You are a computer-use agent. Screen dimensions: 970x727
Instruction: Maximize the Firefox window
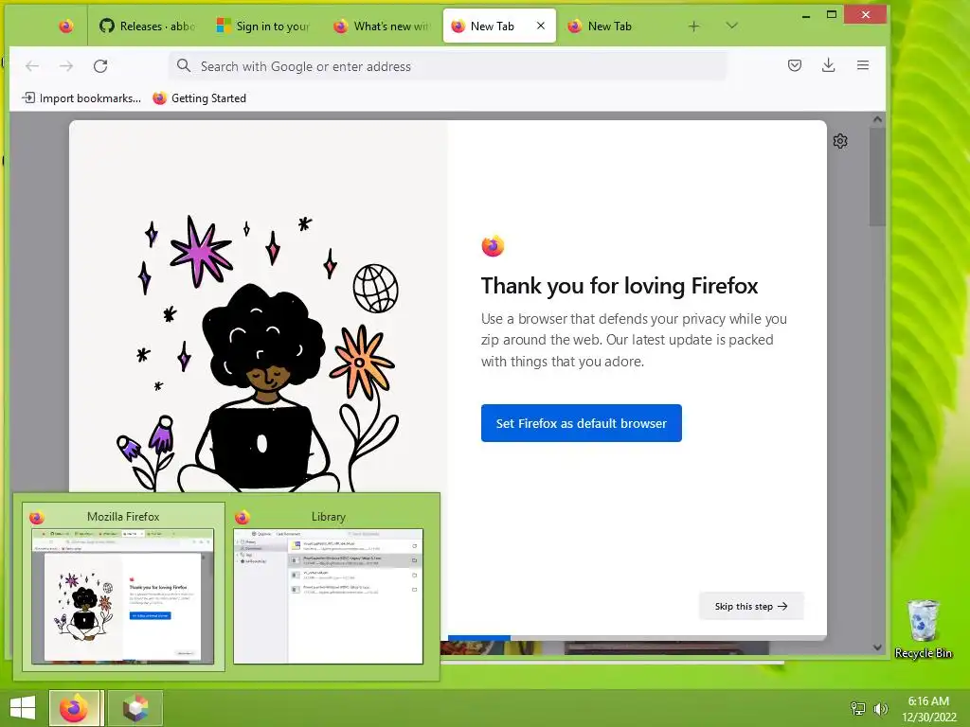[832, 15]
